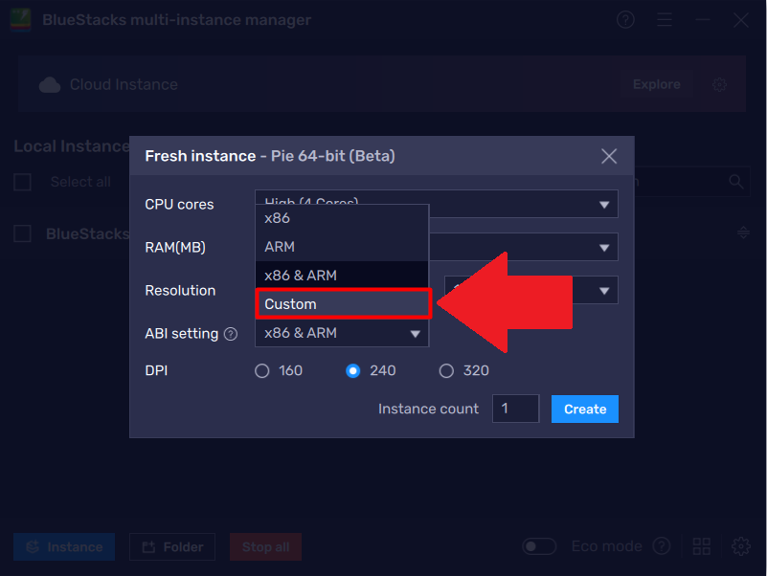The width and height of the screenshot is (767, 576).
Task: Open BlueStacks help question mark icon
Action: pyautogui.click(x=625, y=20)
